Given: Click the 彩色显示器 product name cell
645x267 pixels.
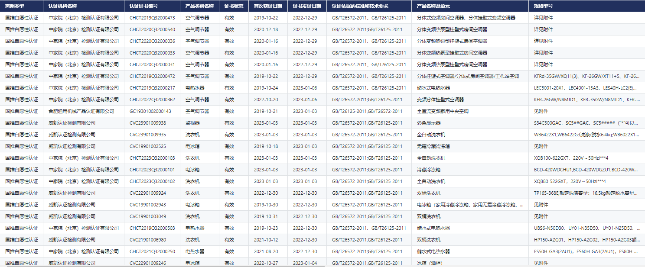Looking at the screenshot, I should click(428, 123).
